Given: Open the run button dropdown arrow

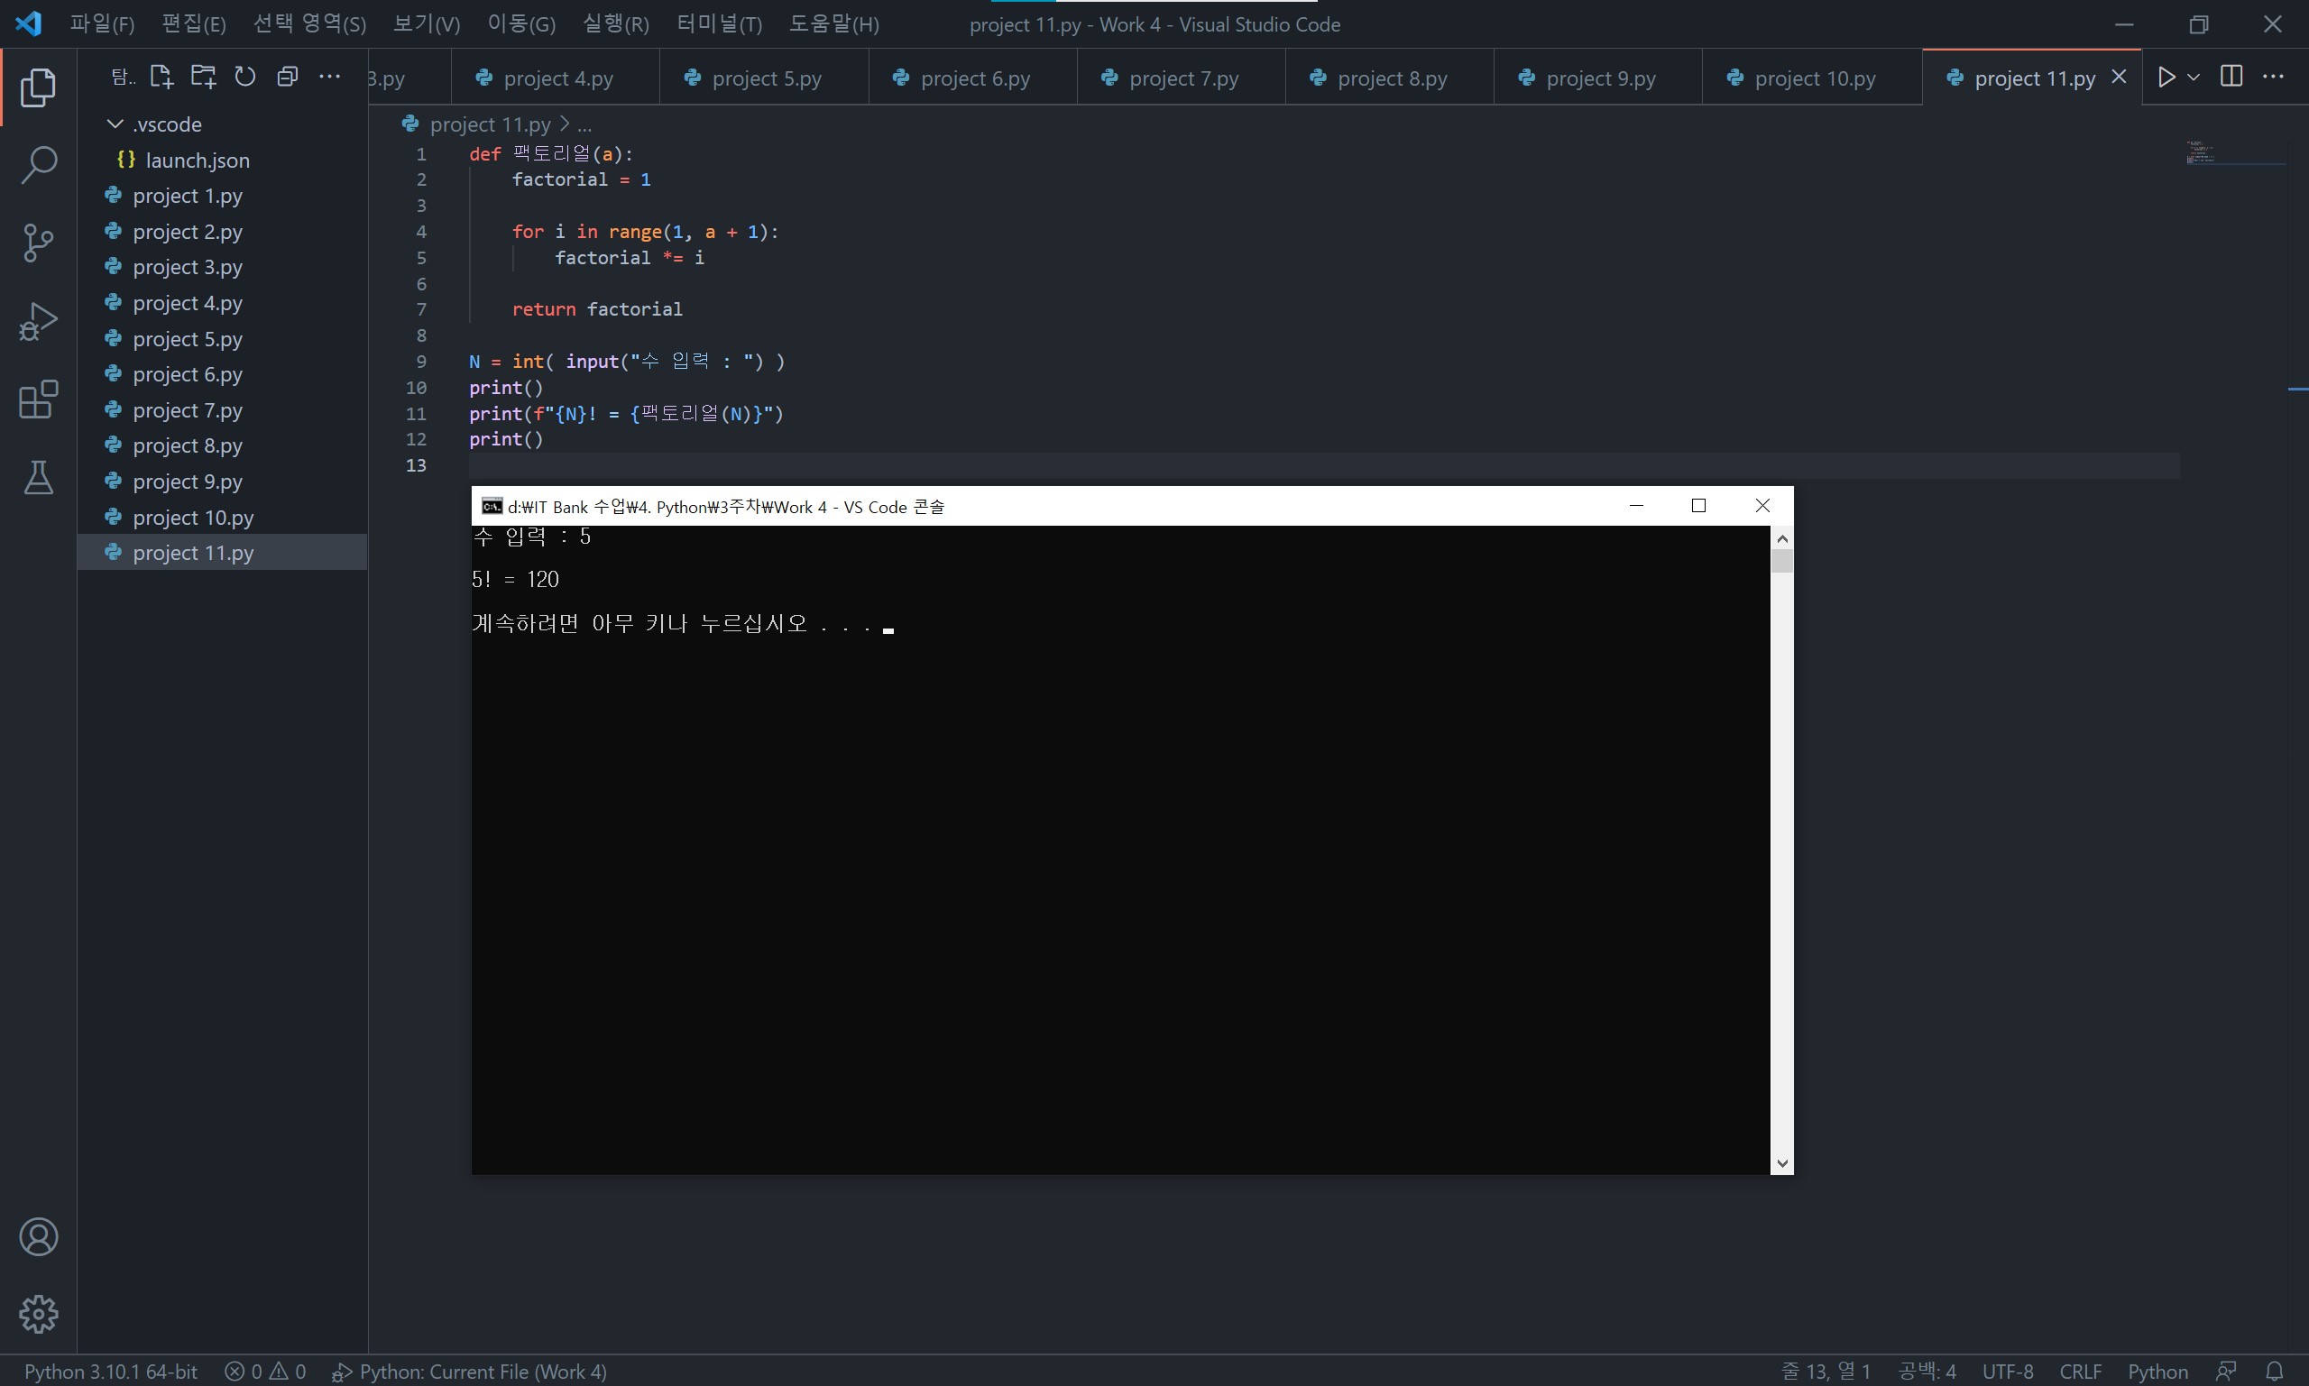Looking at the screenshot, I should 2194,77.
